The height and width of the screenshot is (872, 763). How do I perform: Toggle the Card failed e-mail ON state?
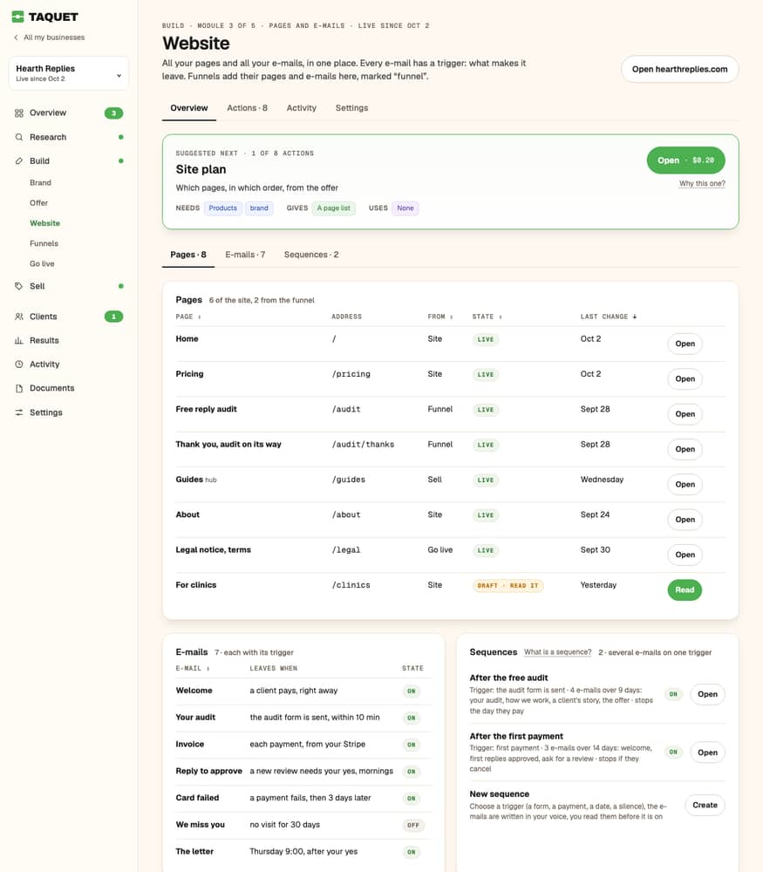click(411, 798)
